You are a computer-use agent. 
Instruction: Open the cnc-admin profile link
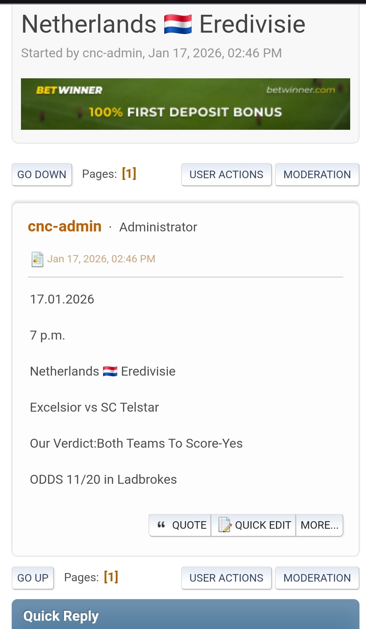point(65,227)
